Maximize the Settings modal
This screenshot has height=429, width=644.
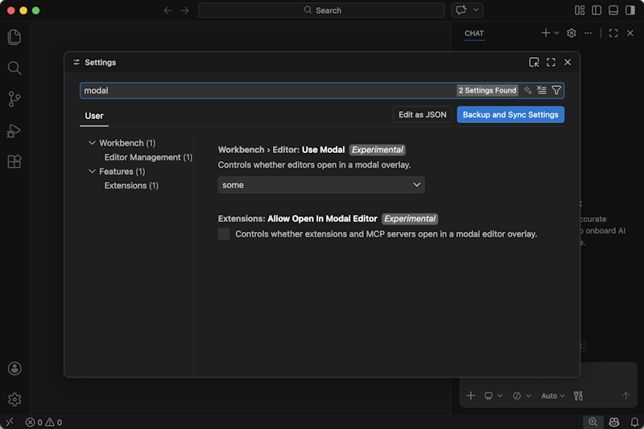(551, 62)
